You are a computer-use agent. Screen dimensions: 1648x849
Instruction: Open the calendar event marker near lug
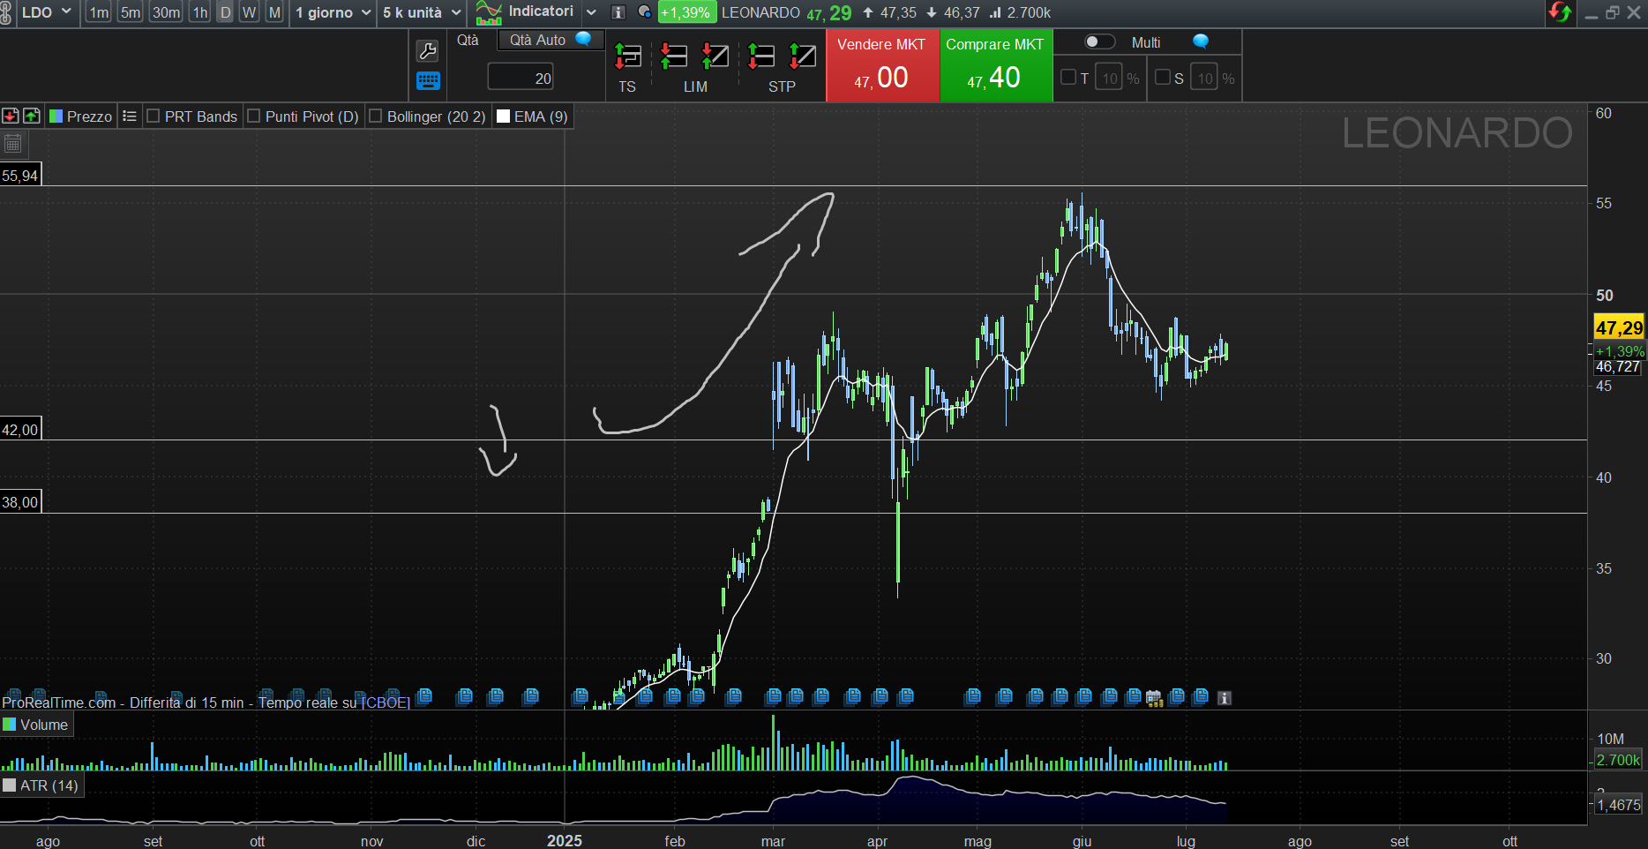(x=1154, y=698)
